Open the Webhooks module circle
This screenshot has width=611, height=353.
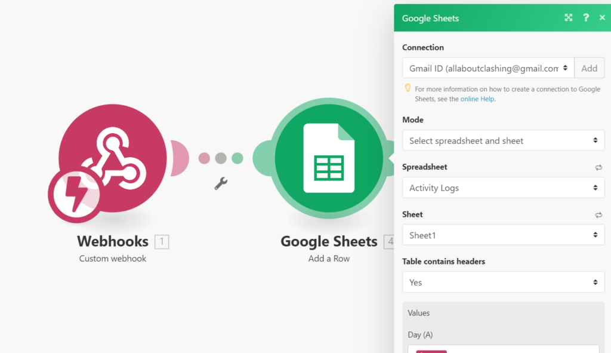point(113,158)
